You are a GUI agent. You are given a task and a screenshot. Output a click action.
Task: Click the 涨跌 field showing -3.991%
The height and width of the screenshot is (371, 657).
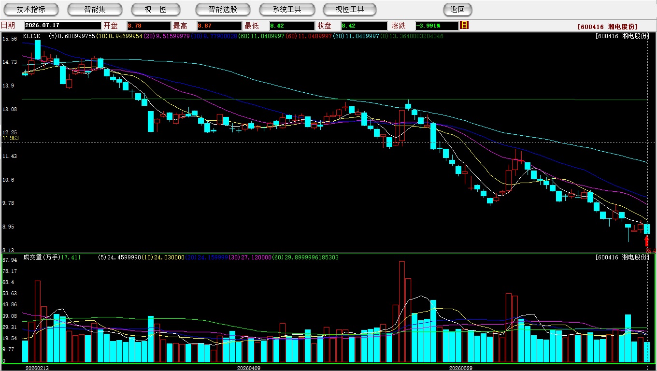(x=437, y=26)
